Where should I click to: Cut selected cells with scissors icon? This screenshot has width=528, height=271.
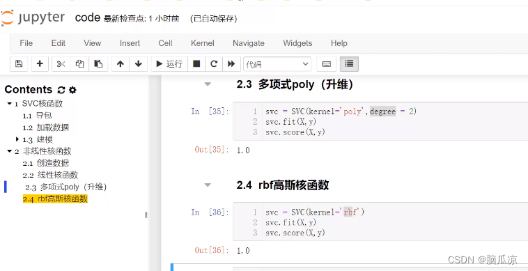tap(61, 64)
